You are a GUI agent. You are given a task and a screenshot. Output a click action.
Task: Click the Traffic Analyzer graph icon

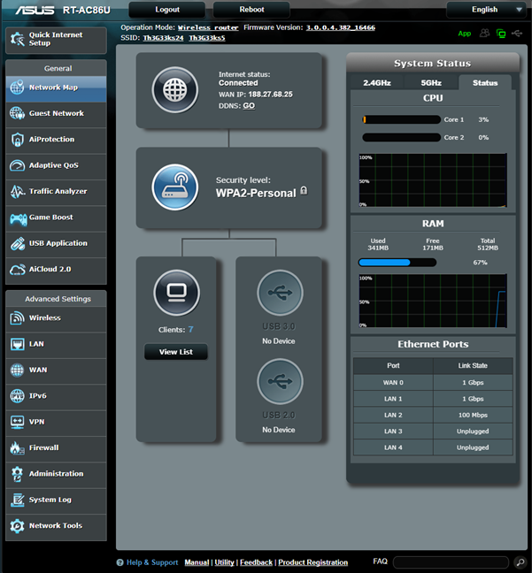click(17, 192)
